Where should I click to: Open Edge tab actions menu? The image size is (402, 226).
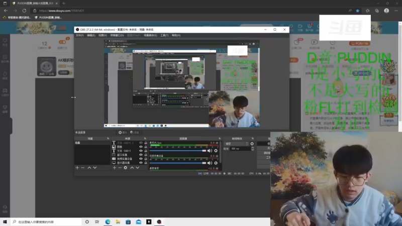5,4
